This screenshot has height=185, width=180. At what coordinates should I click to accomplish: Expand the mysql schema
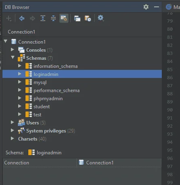(20, 82)
